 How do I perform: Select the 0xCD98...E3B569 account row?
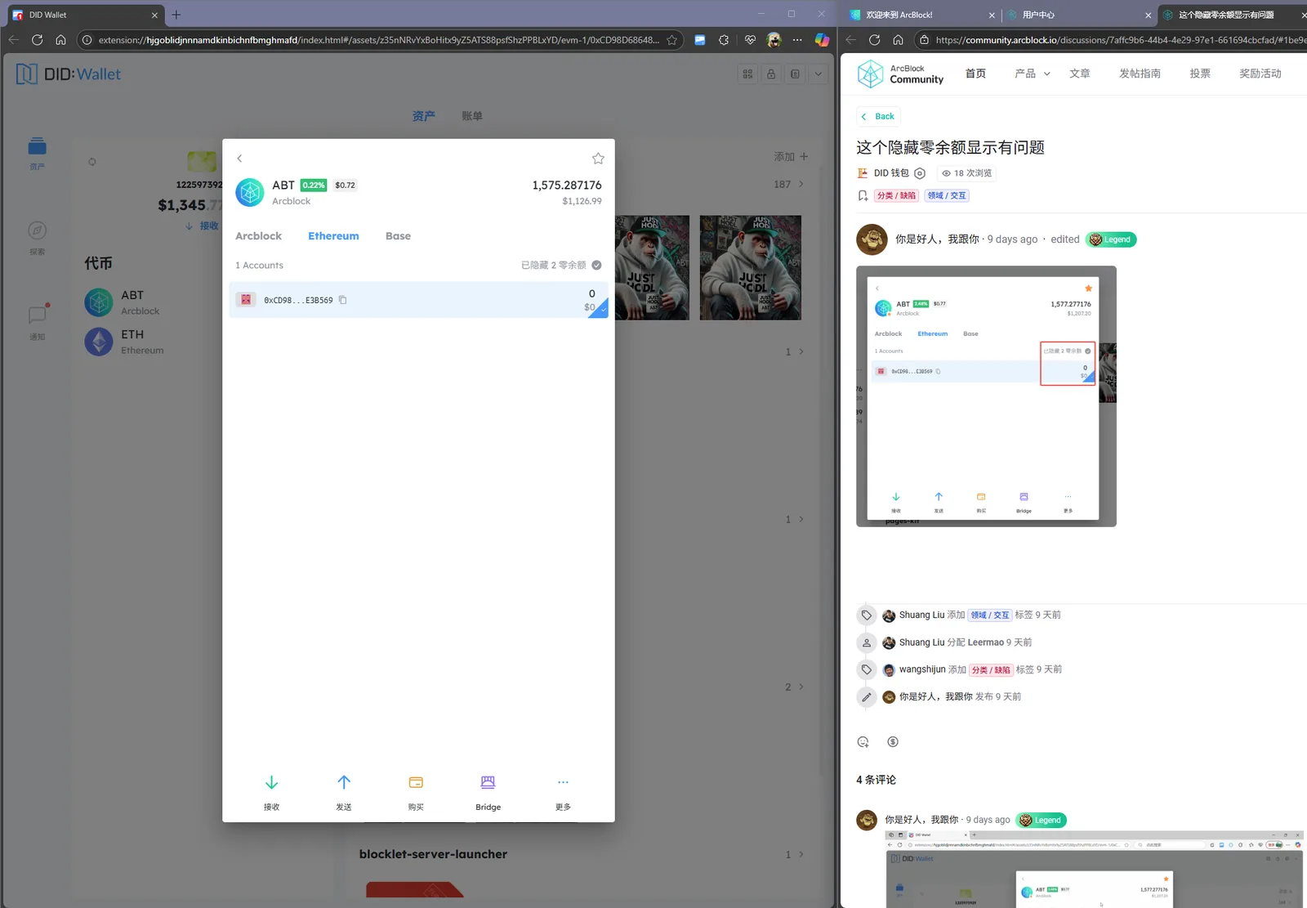pyautogui.click(x=418, y=300)
